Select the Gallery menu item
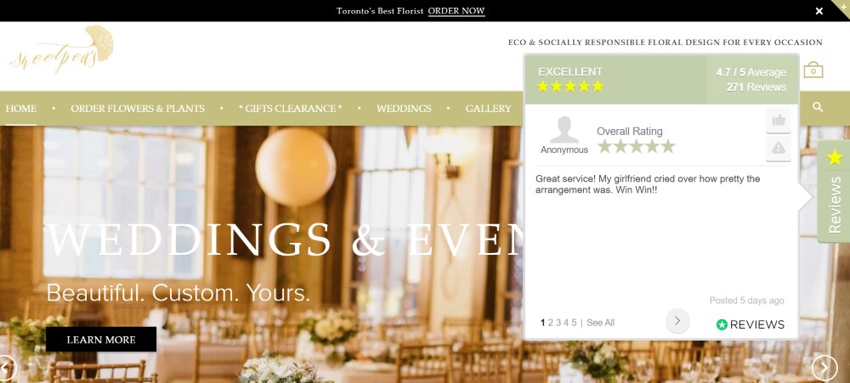Viewport: 850px width, 383px height. click(x=488, y=109)
